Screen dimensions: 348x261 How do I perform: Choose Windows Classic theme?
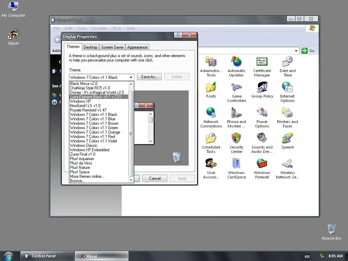99,145
